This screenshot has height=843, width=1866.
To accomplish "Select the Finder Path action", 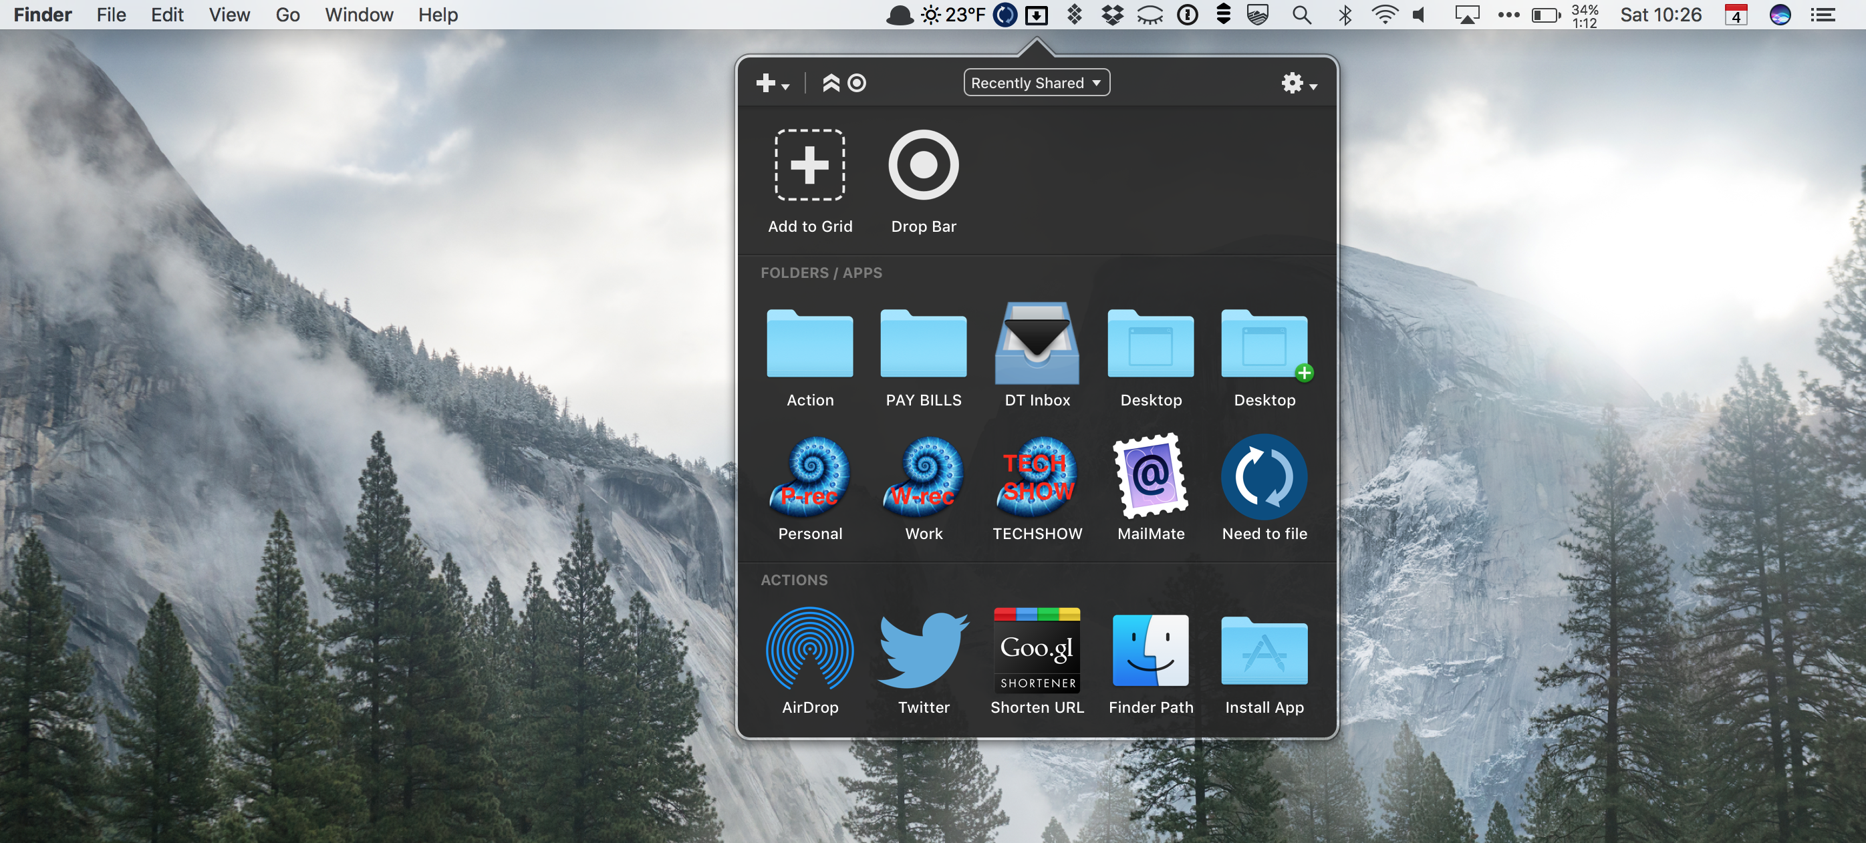I will (x=1150, y=650).
